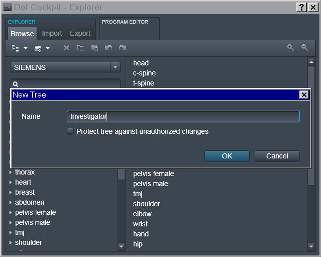Select tmj in the right list
This screenshot has width=321, height=257.
(138, 194)
